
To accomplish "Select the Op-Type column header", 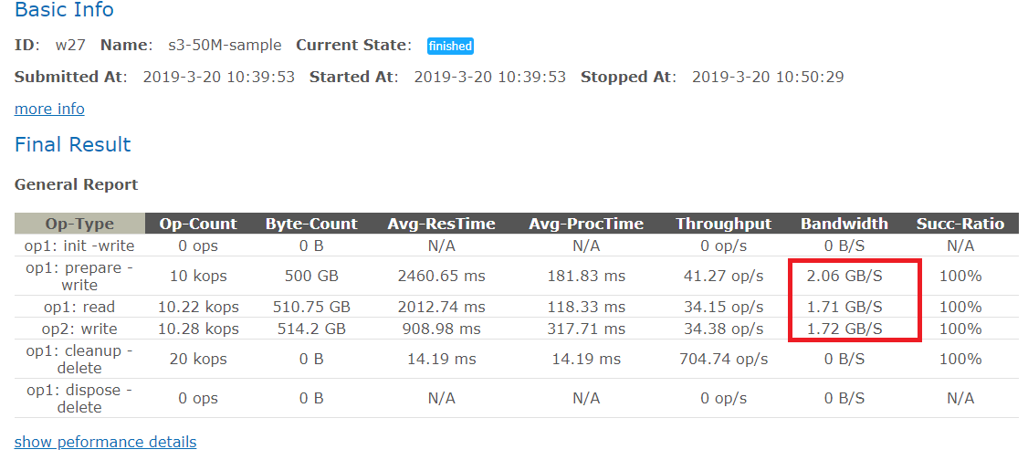I will (x=79, y=224).
